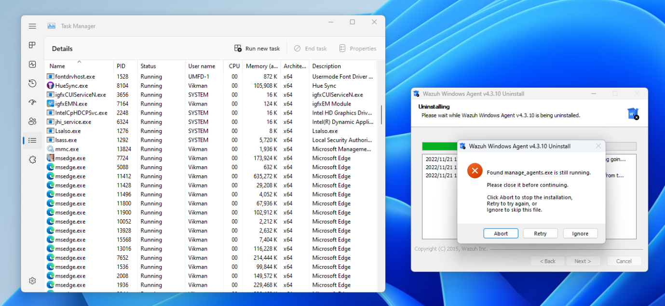Viewport: 665px width, 306px height.
Task: Select the mmc.exe process row
Action: [77, 149]
